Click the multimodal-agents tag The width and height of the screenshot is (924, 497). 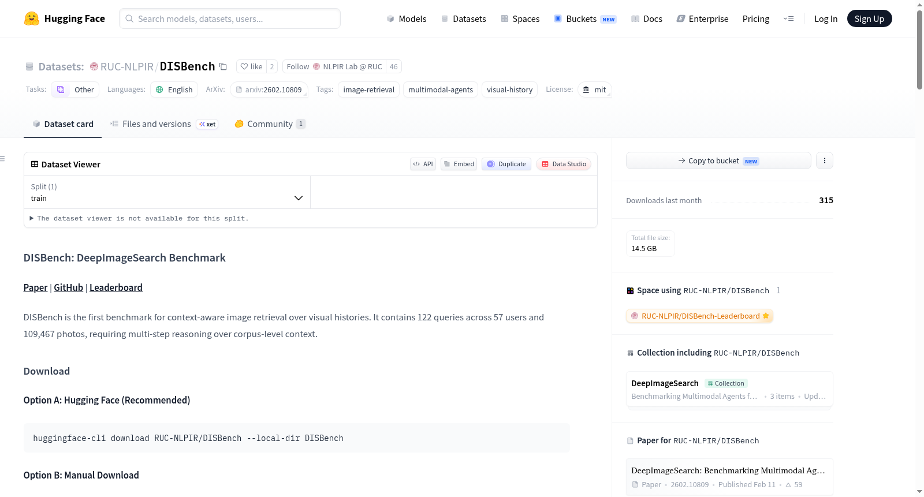coord(441,89)
